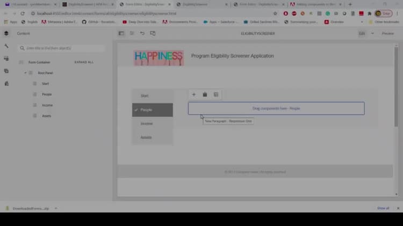403x226 pixels.
Task: Click the Extensions puzzle piece icon
Action: pos(370,13)
